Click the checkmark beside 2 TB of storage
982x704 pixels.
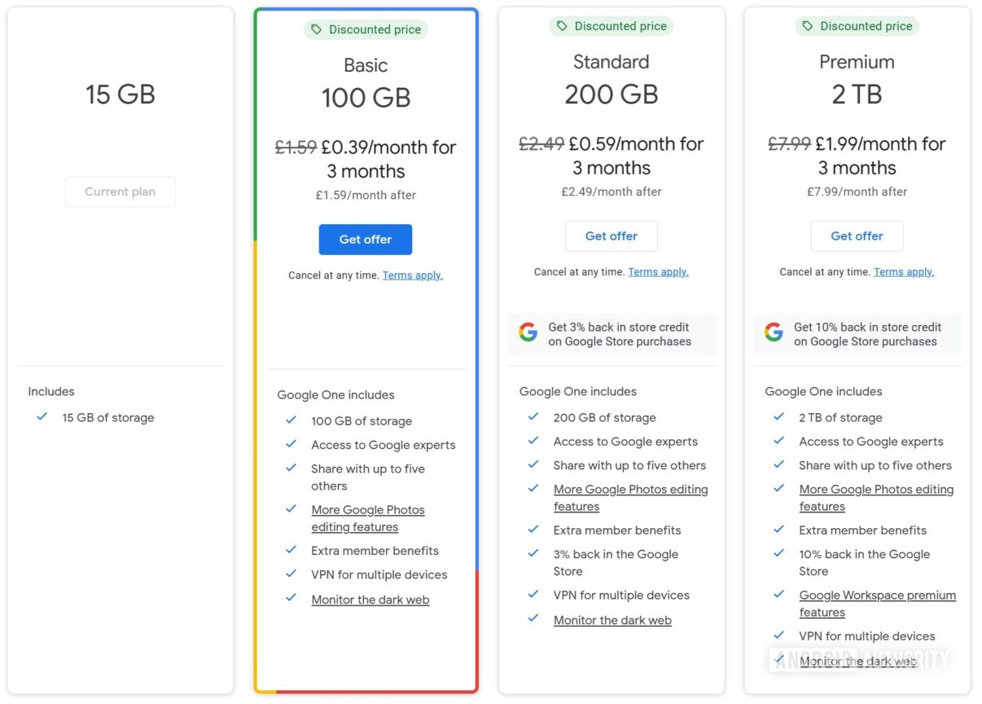pos(778,417)
